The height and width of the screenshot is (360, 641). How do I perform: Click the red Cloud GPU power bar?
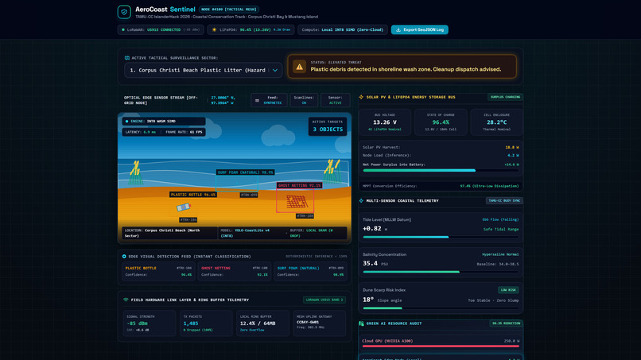(x=441, y=346)
